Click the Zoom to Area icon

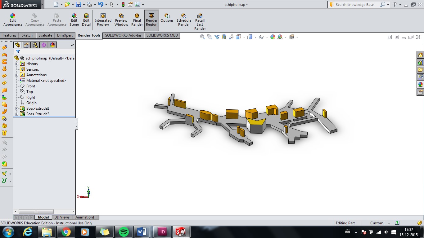click(210, 37)
